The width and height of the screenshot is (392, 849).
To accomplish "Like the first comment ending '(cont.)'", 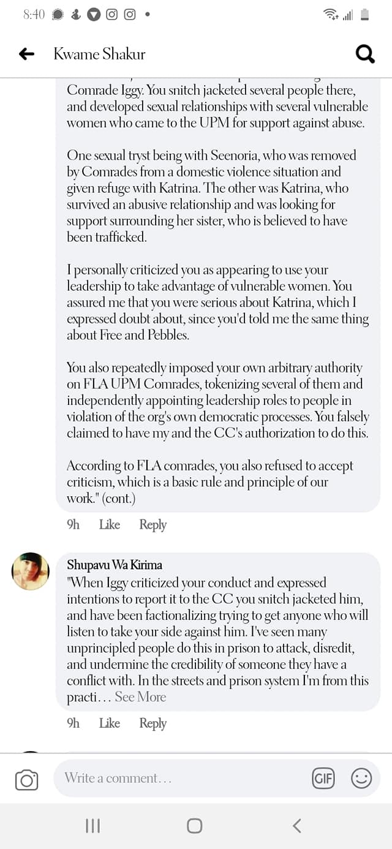I will click(109, 525).
